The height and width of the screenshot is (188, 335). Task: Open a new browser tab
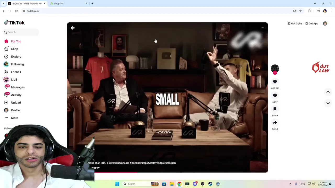pyautogui.click(x=92, y=4)
